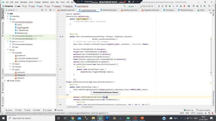Click the green Debug app bug icon
The height and width of the screenshot is (121, 216).
(170, 6)
